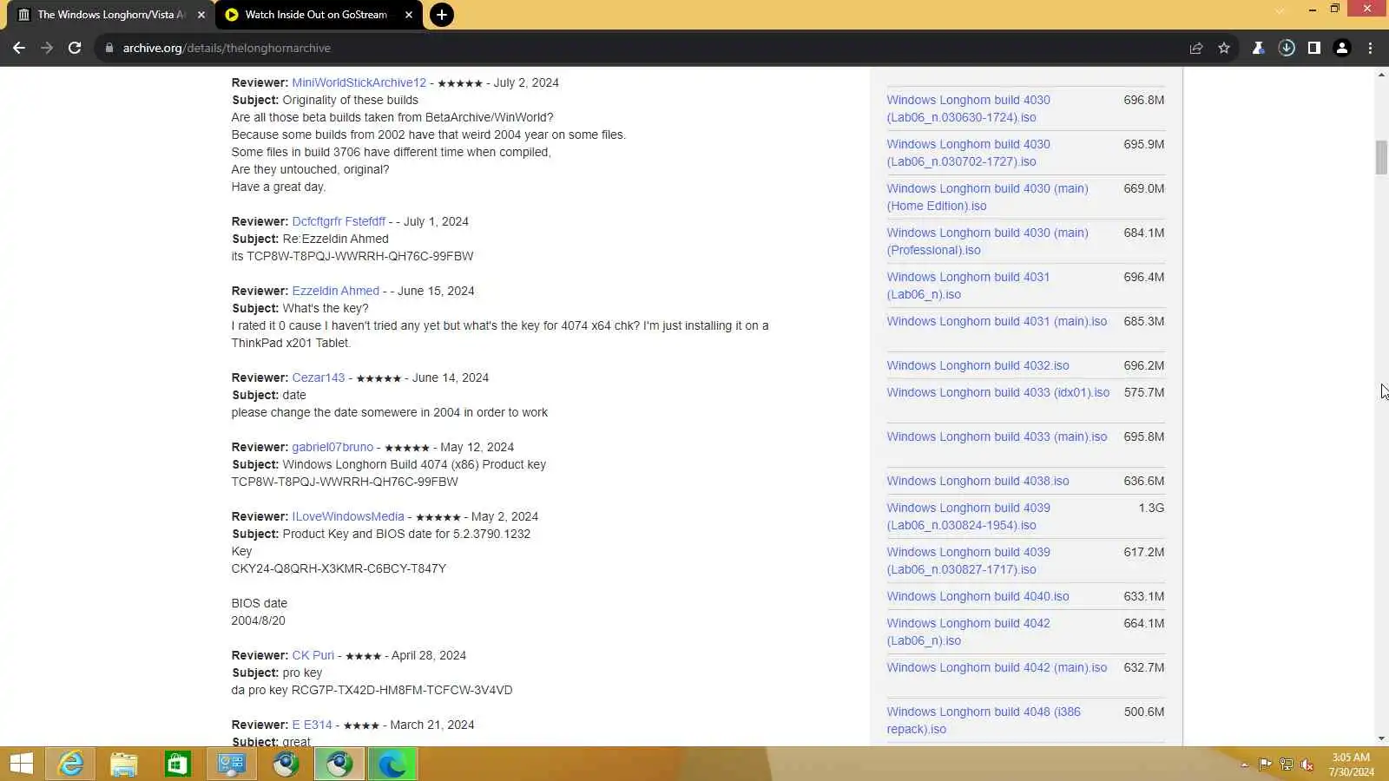Download build 4030 Lab06_n.030630-1724 ISO
The width and height of the screenshot is (1389, 781).
[969, 108]
